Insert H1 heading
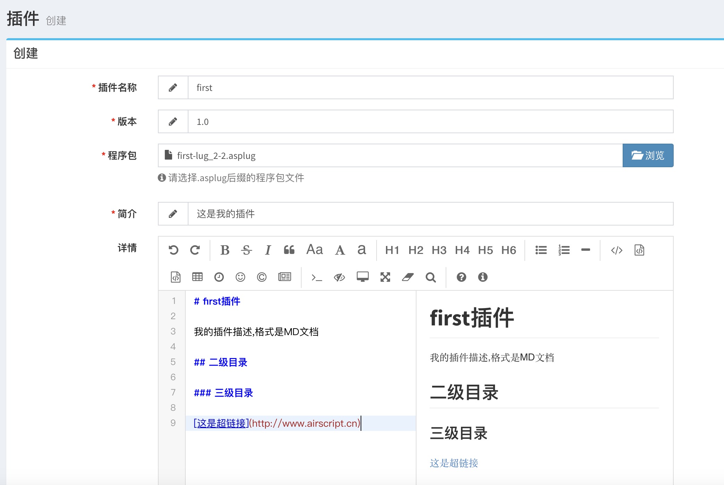The image size is (724, 485). tap(392, 250)
